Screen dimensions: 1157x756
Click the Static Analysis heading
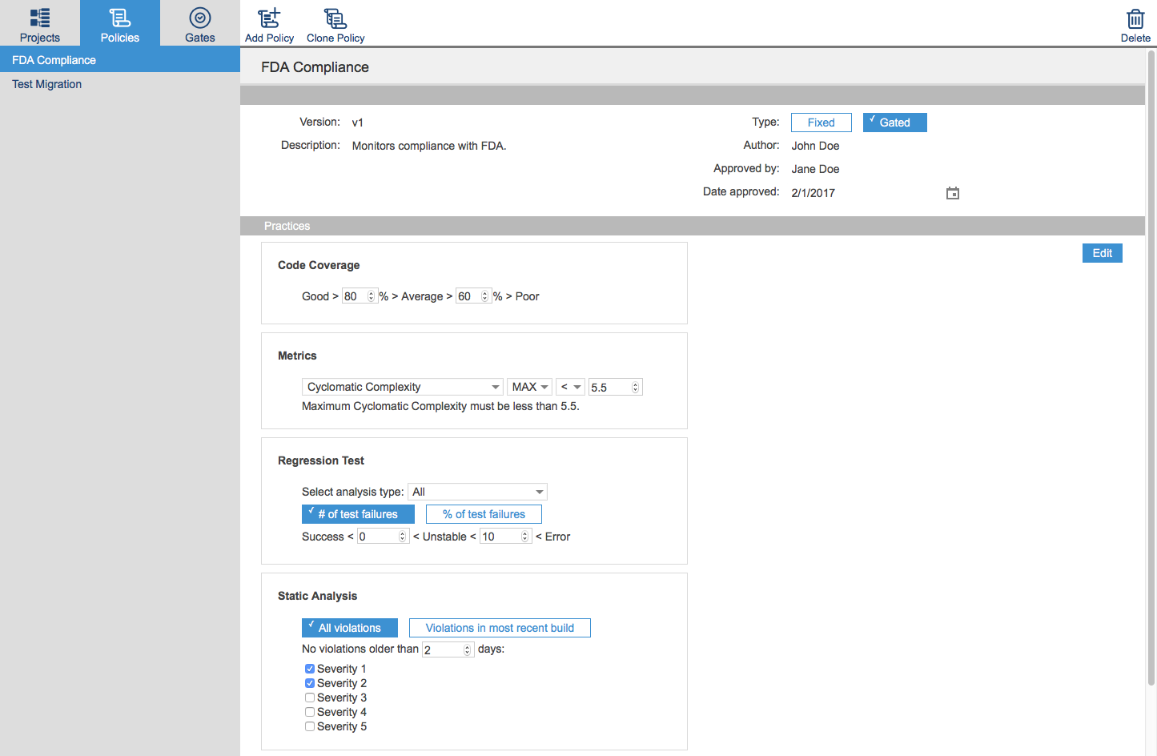click(x=318, y=596)
